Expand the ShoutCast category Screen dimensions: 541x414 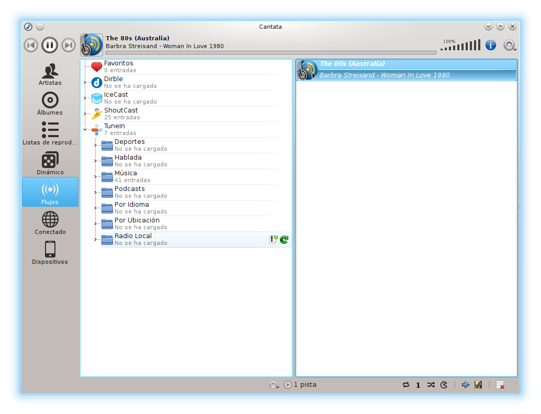click(85, 114)
